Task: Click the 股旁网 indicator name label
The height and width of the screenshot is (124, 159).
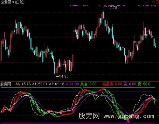Action: pos(6,84)
